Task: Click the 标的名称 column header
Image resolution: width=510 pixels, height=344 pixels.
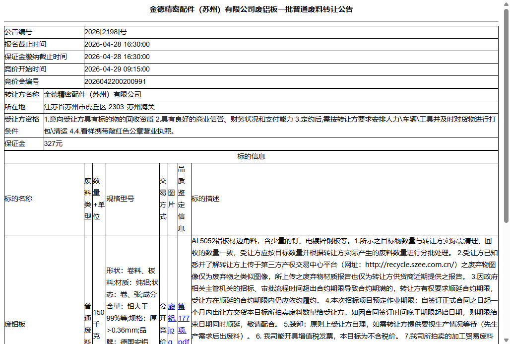Action: pyautogui.click(x=44, y=199)
